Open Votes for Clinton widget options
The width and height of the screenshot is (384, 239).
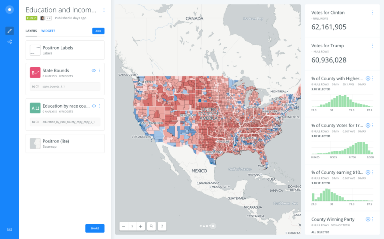tap(373, 13)
